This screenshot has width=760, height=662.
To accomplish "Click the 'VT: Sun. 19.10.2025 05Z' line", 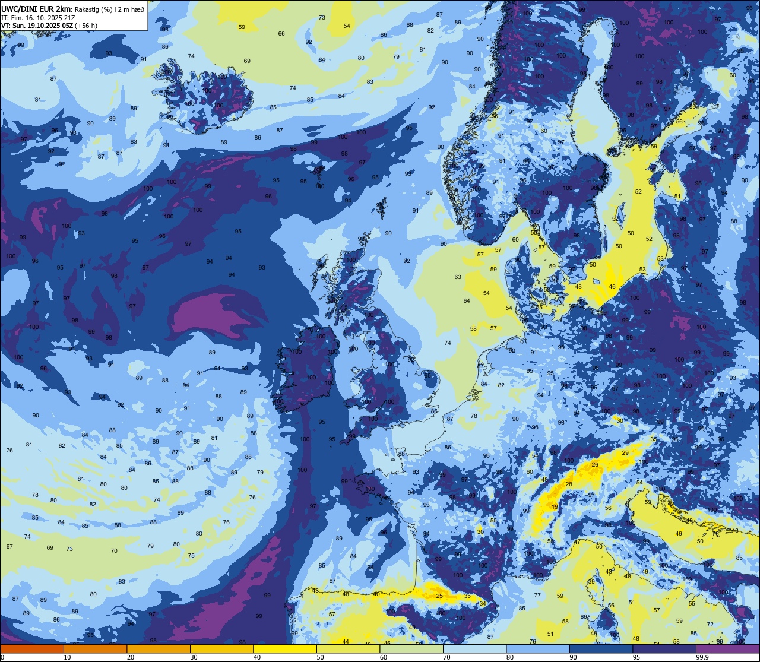I will (37, 26).
